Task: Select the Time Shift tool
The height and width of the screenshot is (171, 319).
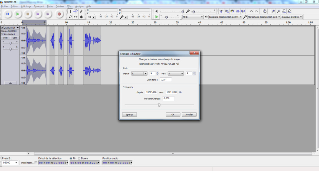Action: (76, 17)
